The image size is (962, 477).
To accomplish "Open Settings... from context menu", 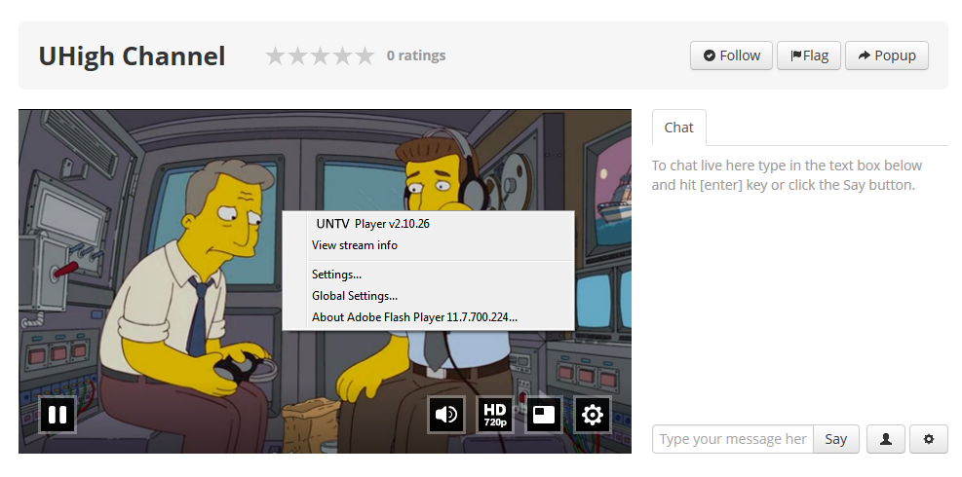I will (x=428, y=275).
